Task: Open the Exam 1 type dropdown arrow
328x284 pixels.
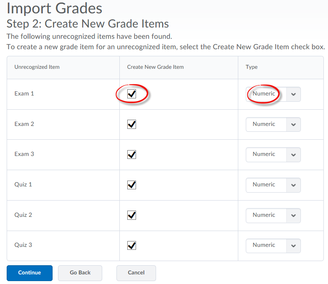Action: [293, 94]
